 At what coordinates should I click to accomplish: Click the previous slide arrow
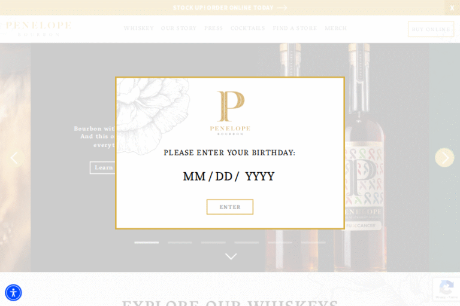click(14, 158)
